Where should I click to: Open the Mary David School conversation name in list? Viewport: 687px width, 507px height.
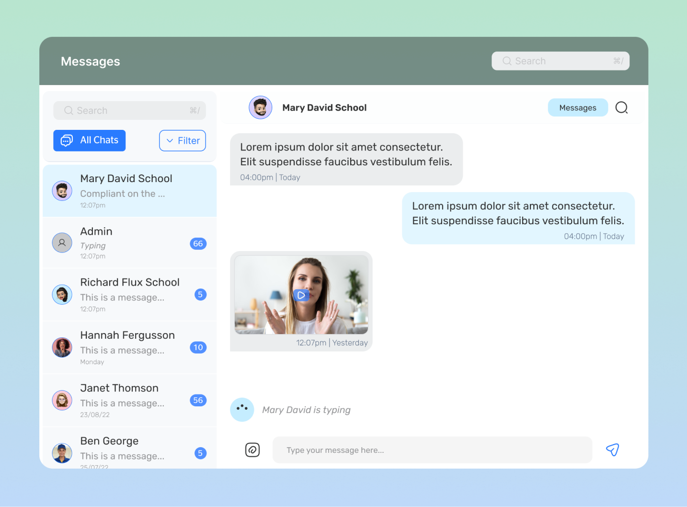(x=126, y=178)
